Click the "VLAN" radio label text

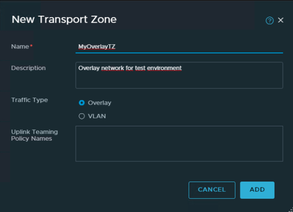(x=97, y=116)
